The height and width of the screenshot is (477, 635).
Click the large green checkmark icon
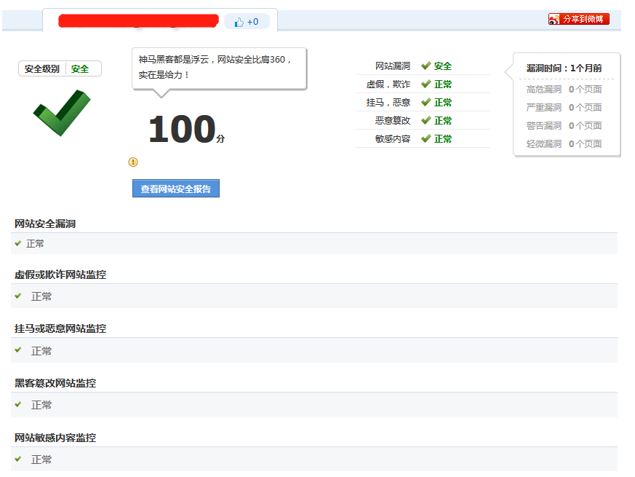61,112
